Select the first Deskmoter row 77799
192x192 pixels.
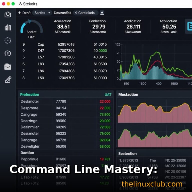click(66, 101)
